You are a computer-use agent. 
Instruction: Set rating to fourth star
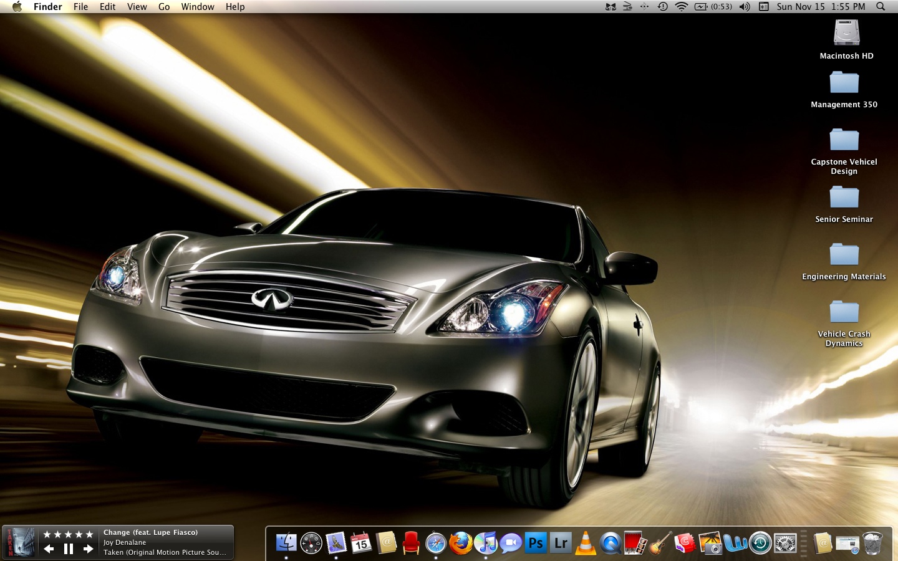pos(79,534)
